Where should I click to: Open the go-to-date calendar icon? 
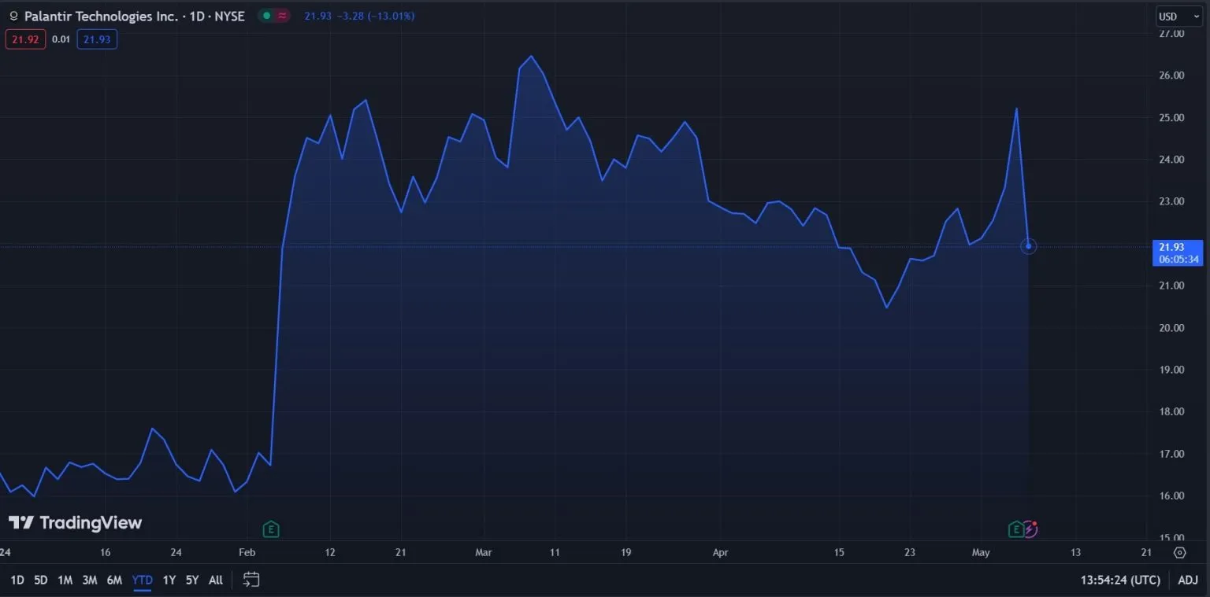click(x=251, y=580)
